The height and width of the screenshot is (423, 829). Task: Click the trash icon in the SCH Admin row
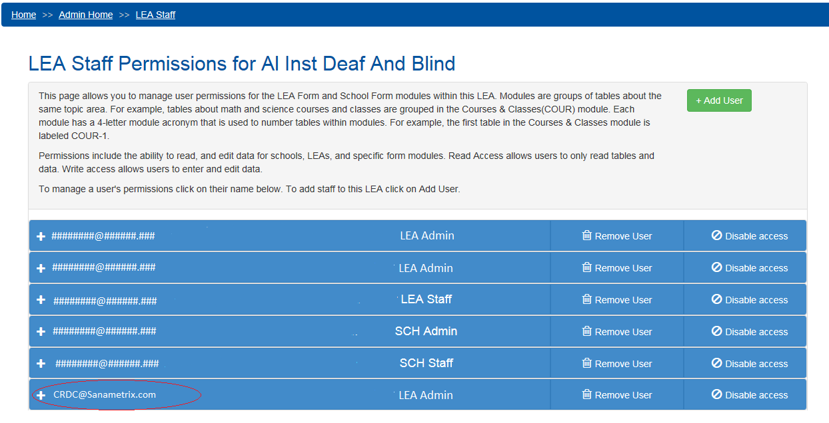pyautogui.click(x=586, y=331)
